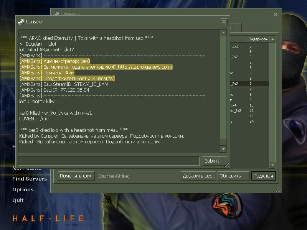
Task: Select the '> Bogdan lolo!' console line
Action: click(38, 44)
